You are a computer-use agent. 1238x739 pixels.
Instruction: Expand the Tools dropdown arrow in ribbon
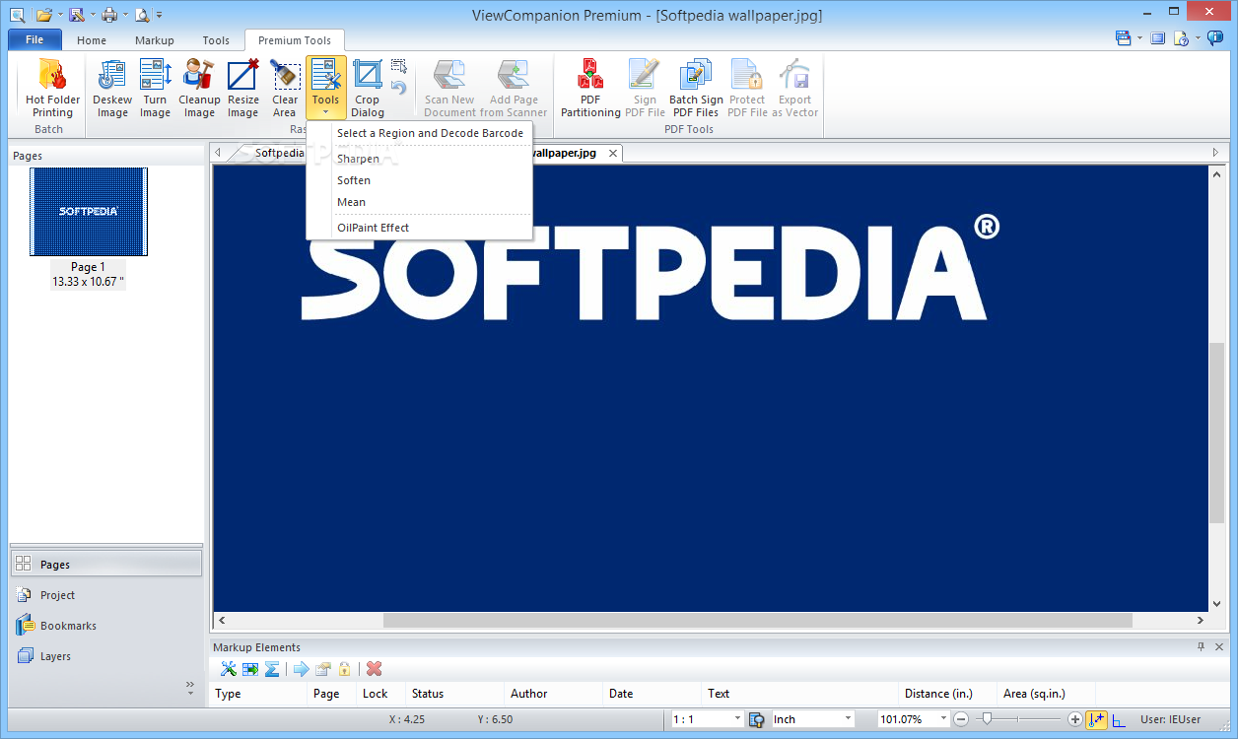pos(325,112)
